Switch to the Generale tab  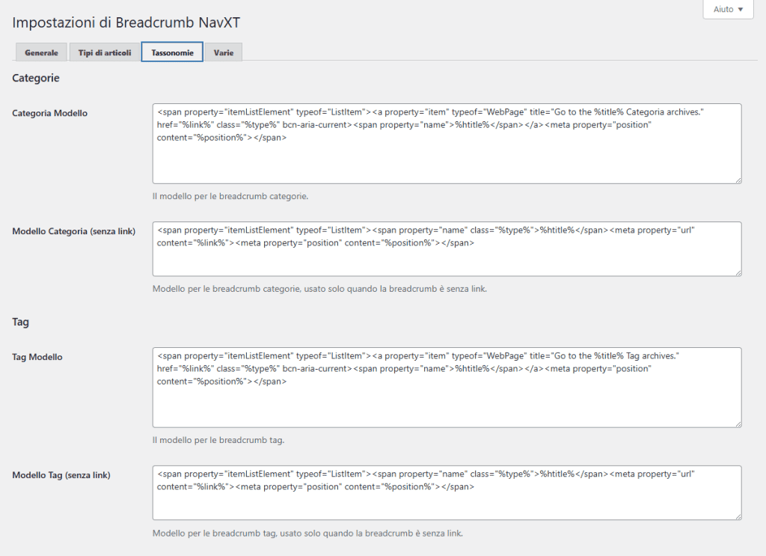click(x=41, y=52)
